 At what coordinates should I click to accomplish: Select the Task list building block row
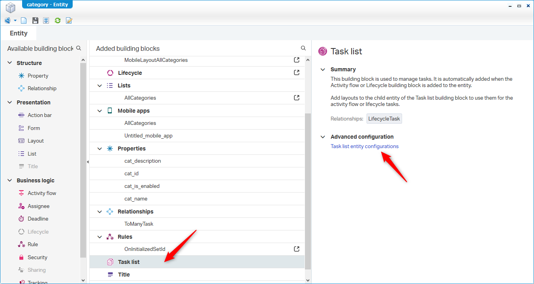pyautogui.click(x=197, y=262)
